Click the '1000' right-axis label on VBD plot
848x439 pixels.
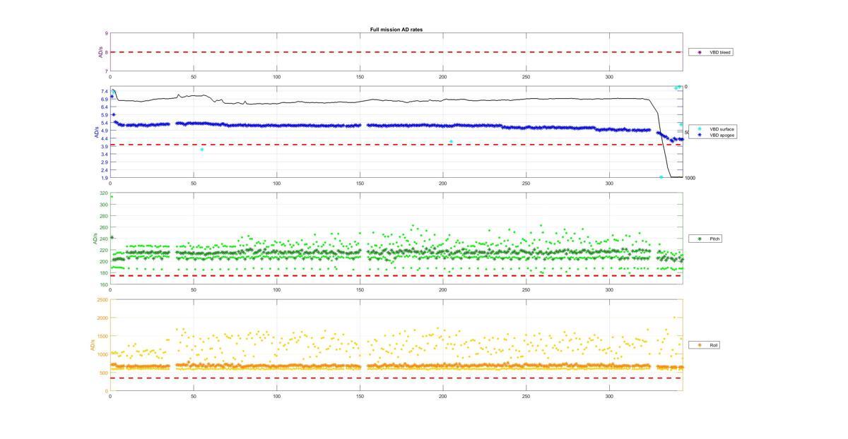tap(690, 178)
